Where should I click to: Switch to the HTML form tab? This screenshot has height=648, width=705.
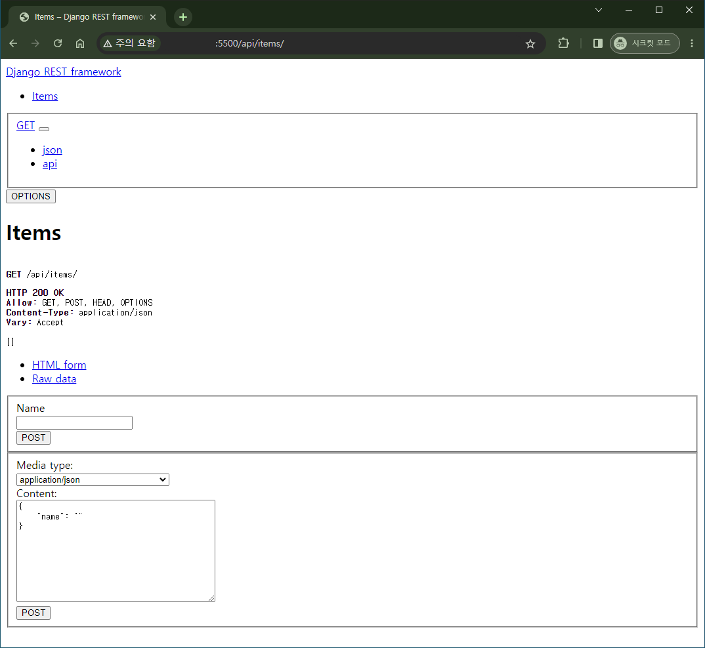pyautogui.click(x=59, y=365)
